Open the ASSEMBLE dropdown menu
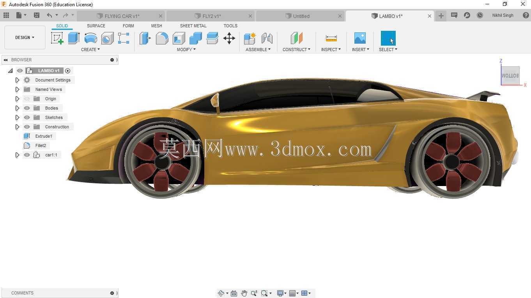Viewport: 531px width, 298px height. [x=258, y=50]
